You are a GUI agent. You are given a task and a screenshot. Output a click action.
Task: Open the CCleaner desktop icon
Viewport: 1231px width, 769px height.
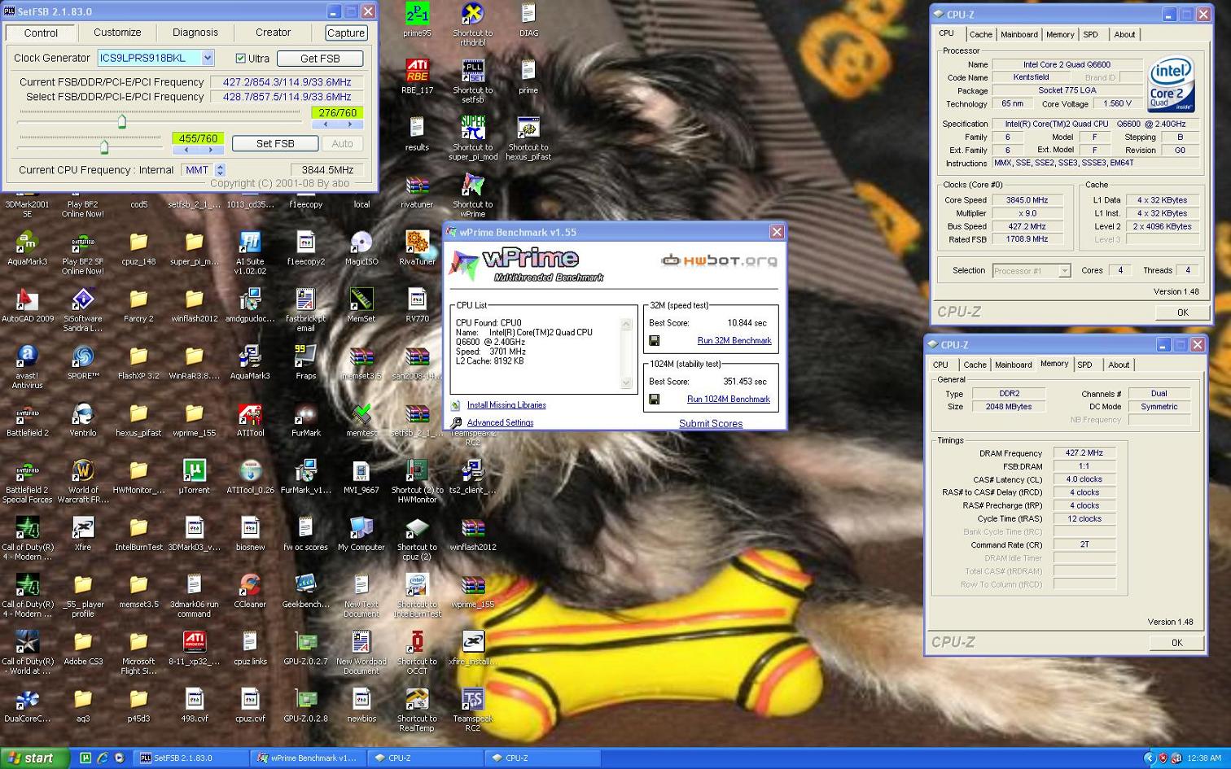pyautogui.click(x=250, y=590)
